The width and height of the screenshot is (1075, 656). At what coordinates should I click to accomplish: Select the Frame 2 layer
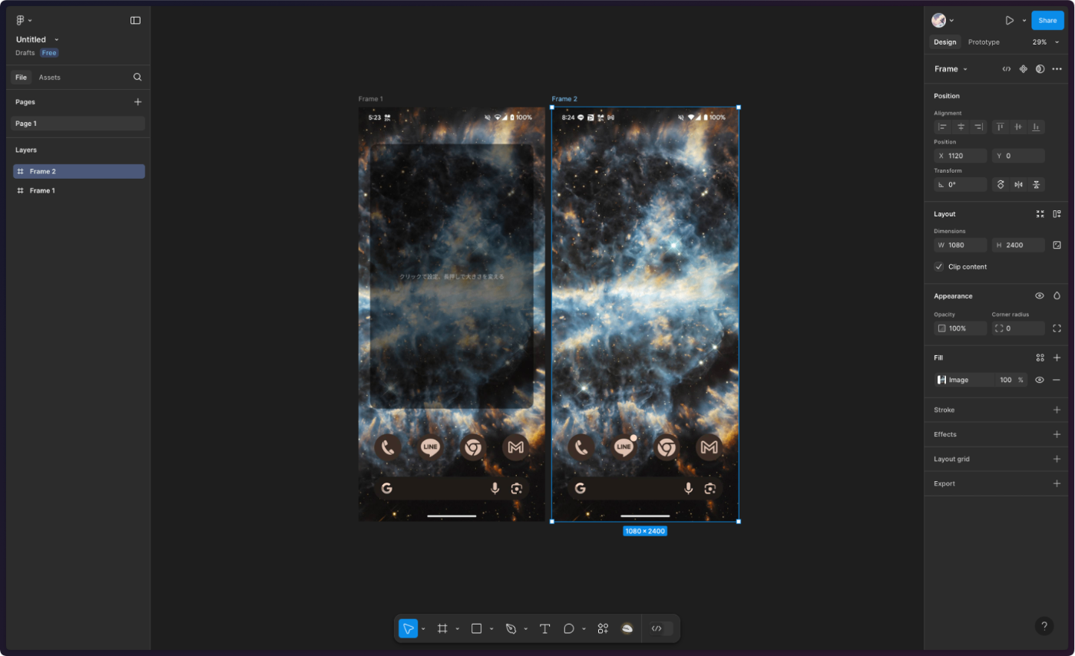click(78, 171)
